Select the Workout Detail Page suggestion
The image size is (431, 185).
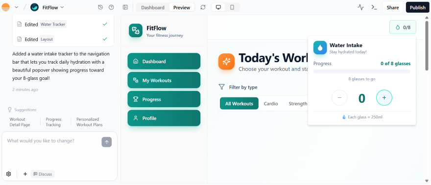20,122
